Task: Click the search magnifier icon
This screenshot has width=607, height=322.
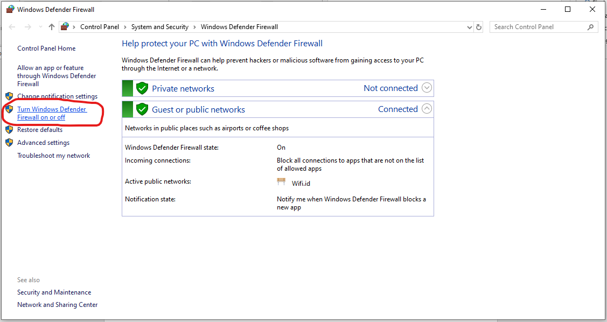Action: tap(590, 27)
